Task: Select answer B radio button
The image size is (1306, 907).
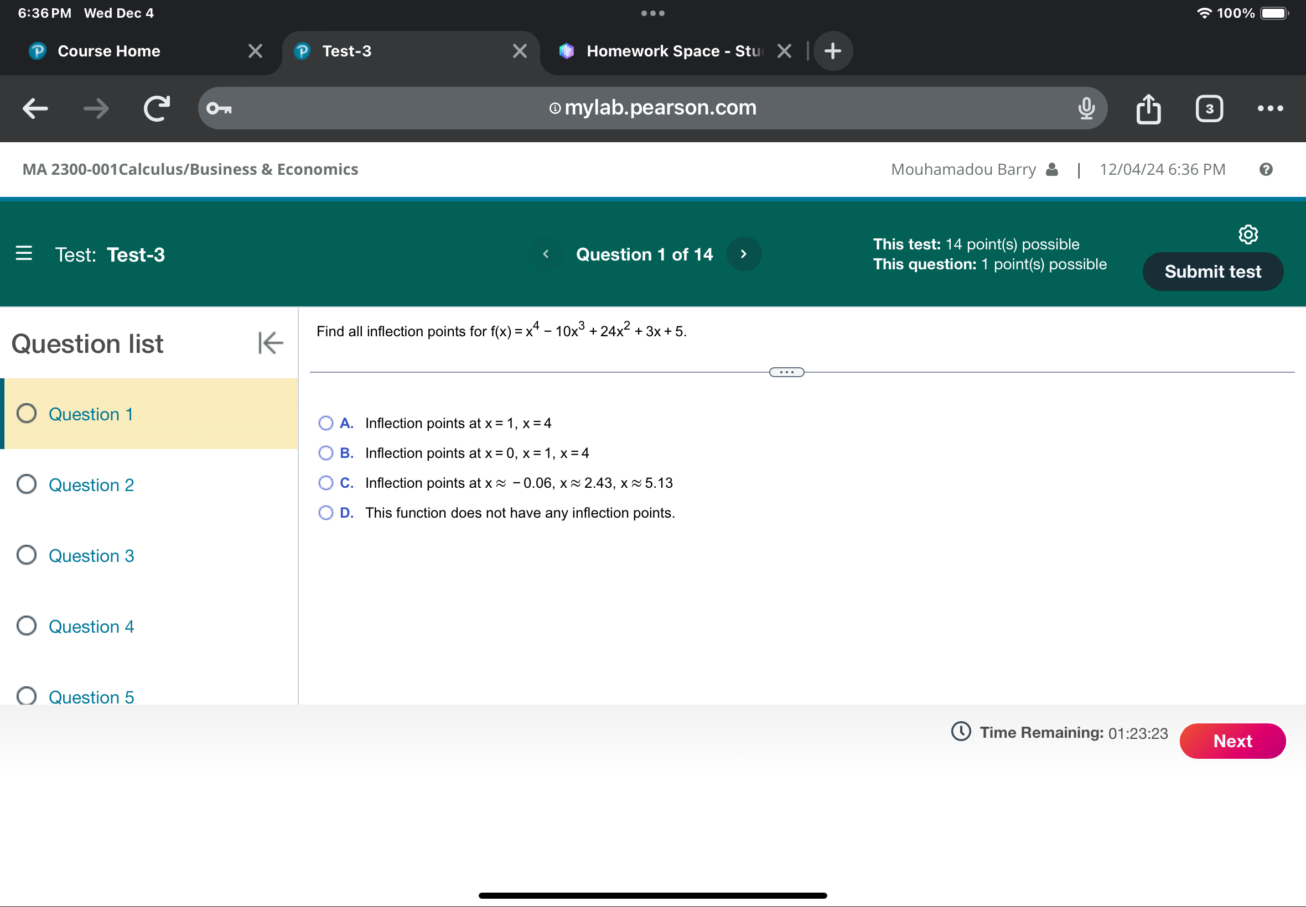Action: tap(326, 453)
